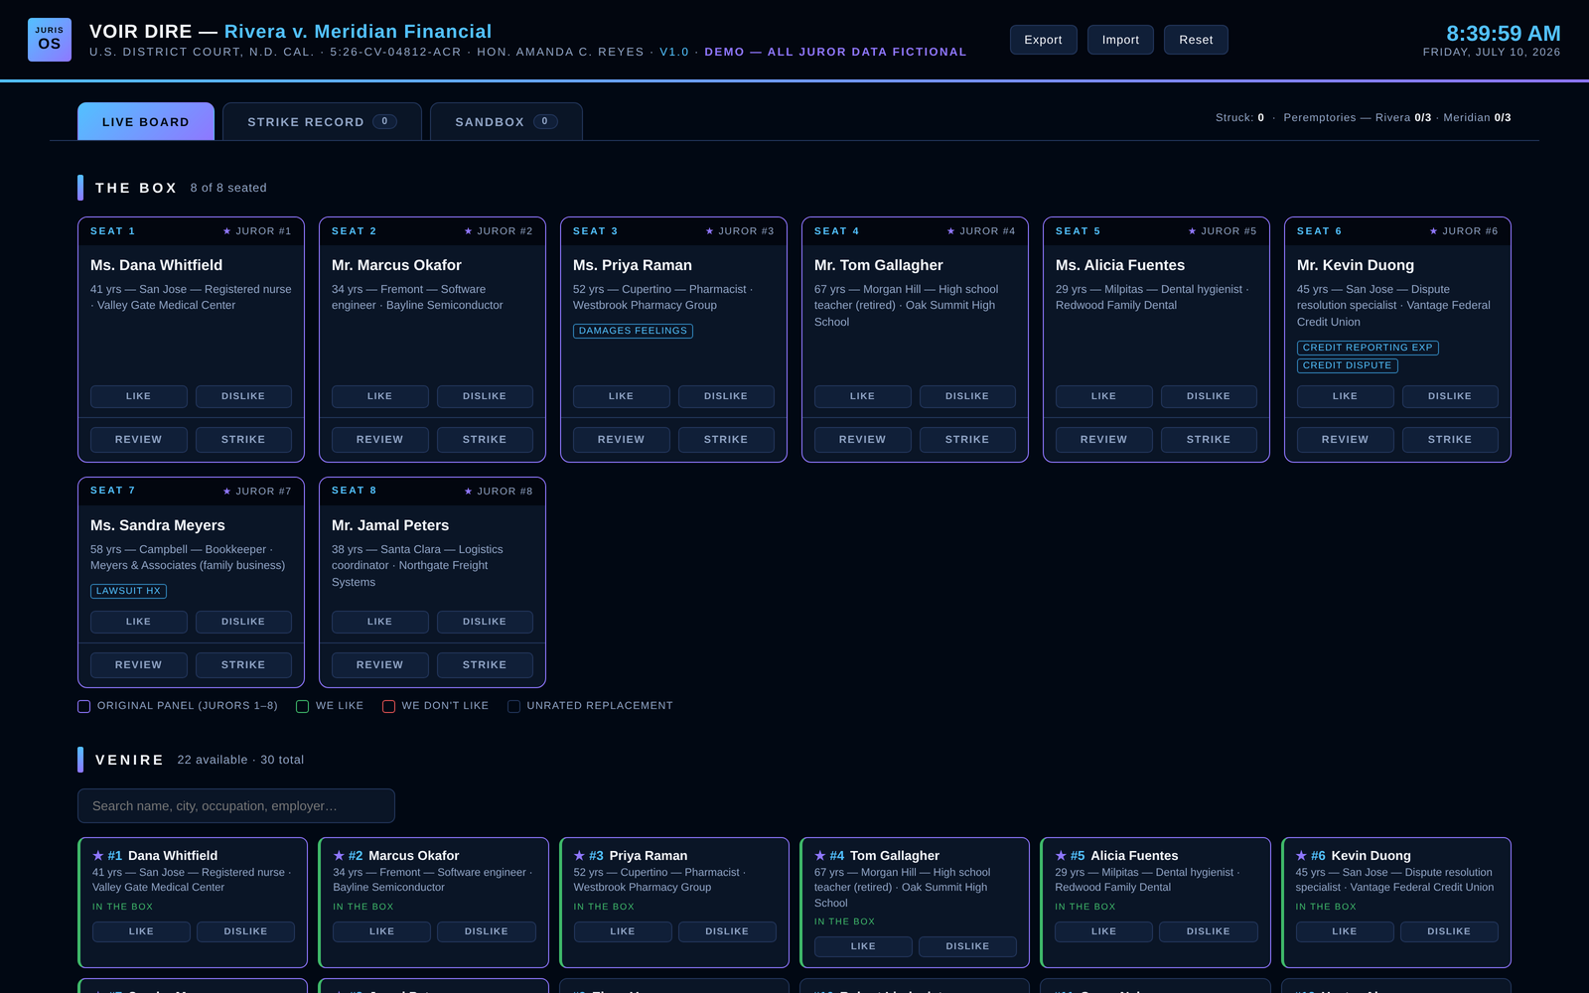Click the V1.0 version label
Screen dimensions: 1589x993
[x=673, y=52]
